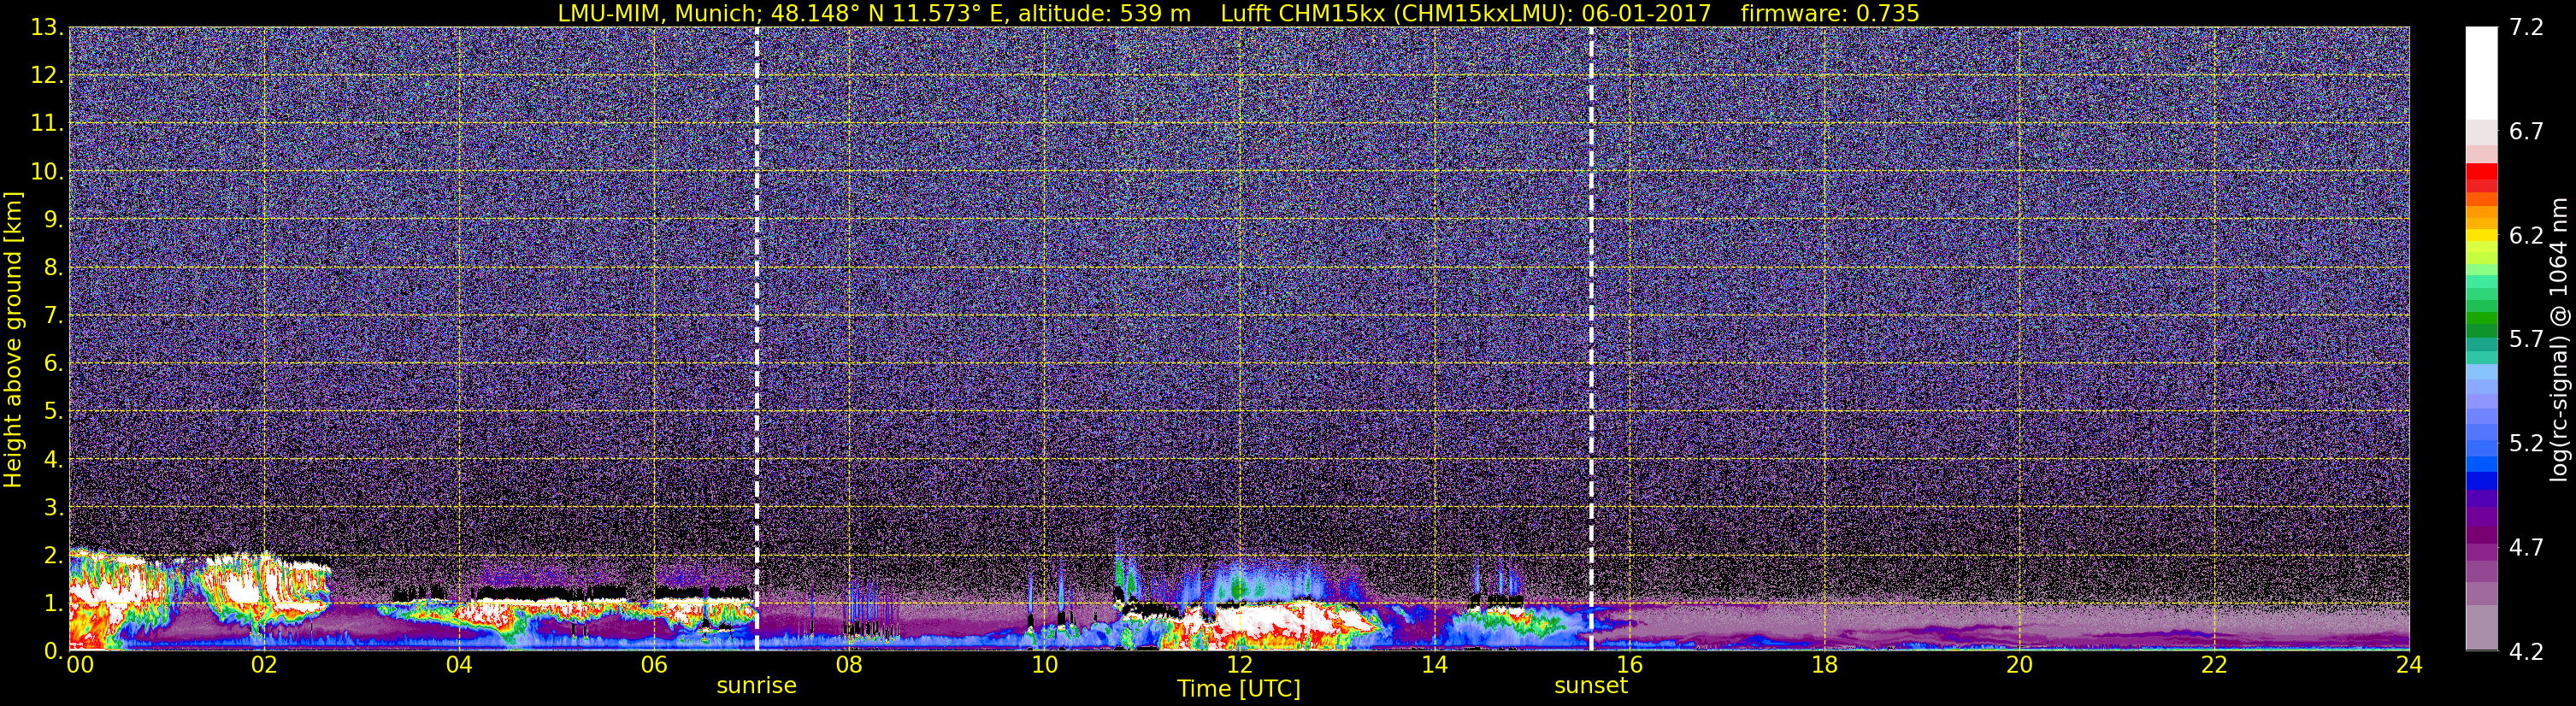The width and height of the screenshot is (2576, 706).
Task: Click the height axis tick label '2.'
Action: pyautogui.click(x=53, y=555)
